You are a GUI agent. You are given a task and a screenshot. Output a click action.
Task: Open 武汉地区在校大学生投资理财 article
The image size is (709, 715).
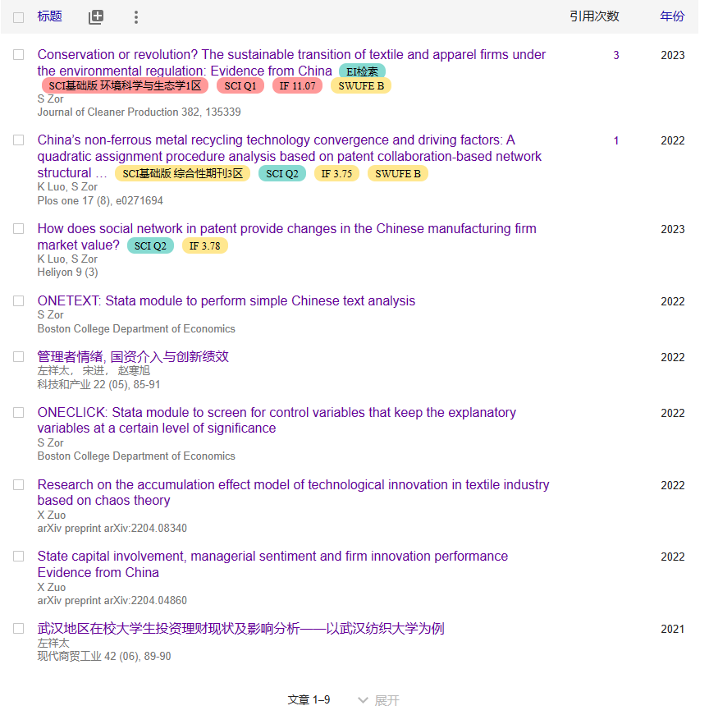click(x=240, y=629)
